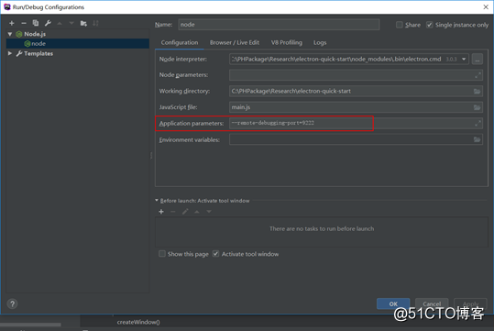
Task: Move configuration down in left toolbar
Action: point(71,23)
